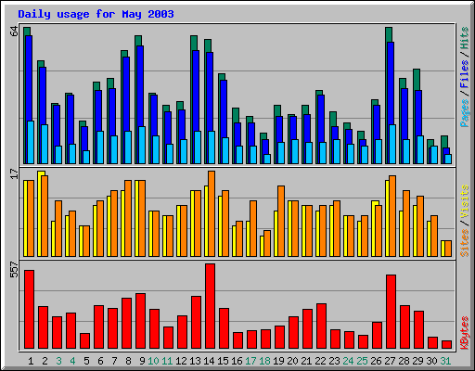475x371 pixels.
Task: Click the cyan Pages bar for day 5
Action: 86,157
